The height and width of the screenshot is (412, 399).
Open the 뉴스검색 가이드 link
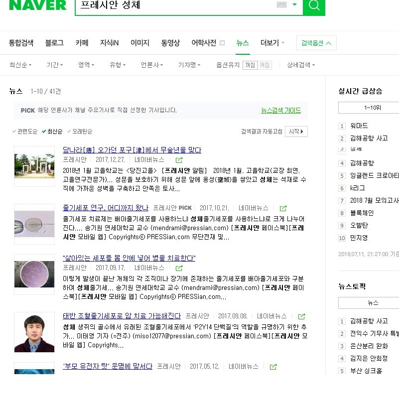tap(281, 111)
